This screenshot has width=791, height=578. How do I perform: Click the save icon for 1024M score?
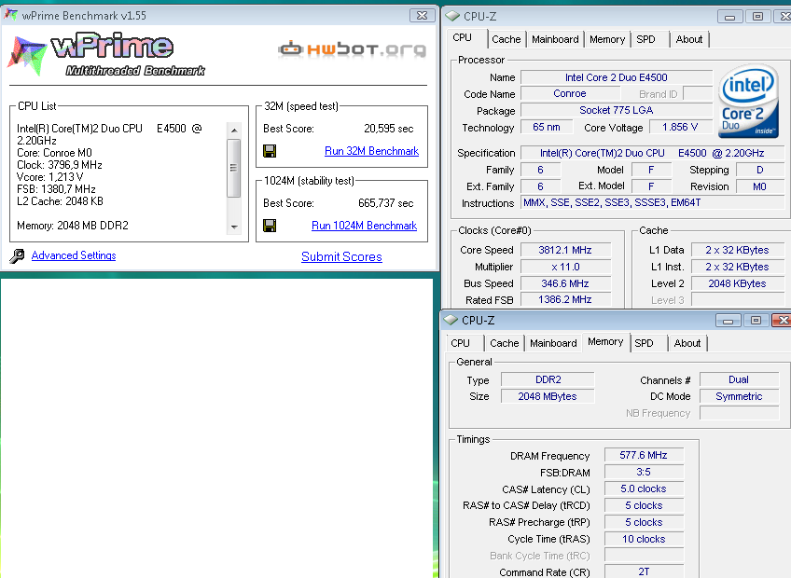(270, 226)
